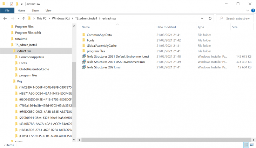Select Tekla Structures 2021 Default Environment.msi icon
This screenshot has height=148, width=256.
84,57
